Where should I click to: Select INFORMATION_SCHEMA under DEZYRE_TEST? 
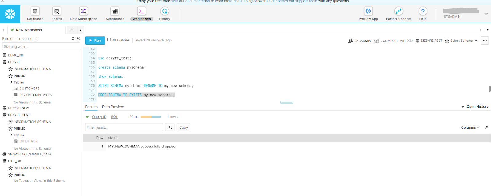coord(32,122)
